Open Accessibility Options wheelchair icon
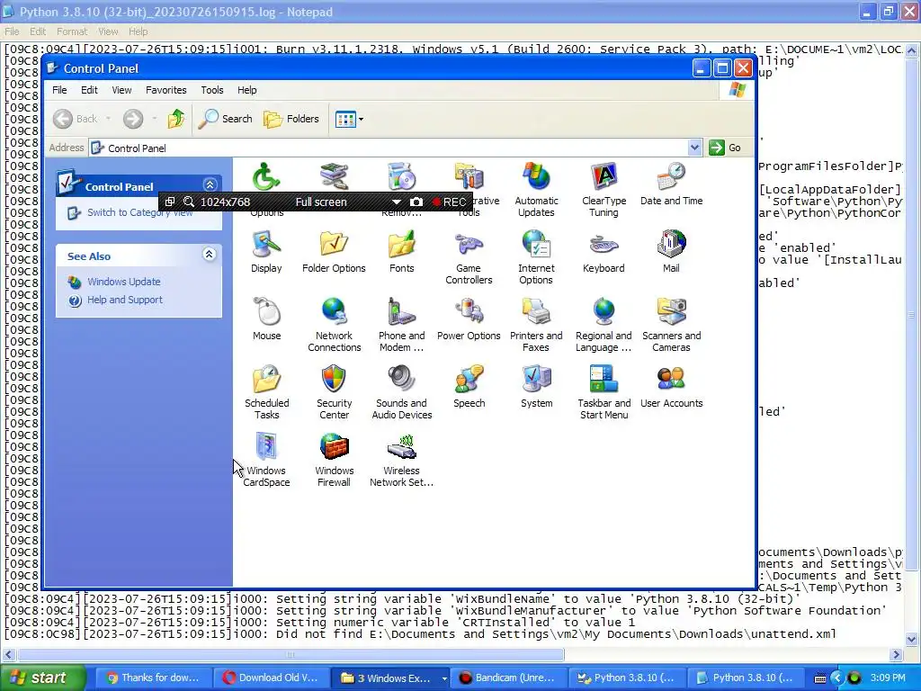Image resolution: width=921 pixels, height=691 pixels. click(266, 176)
